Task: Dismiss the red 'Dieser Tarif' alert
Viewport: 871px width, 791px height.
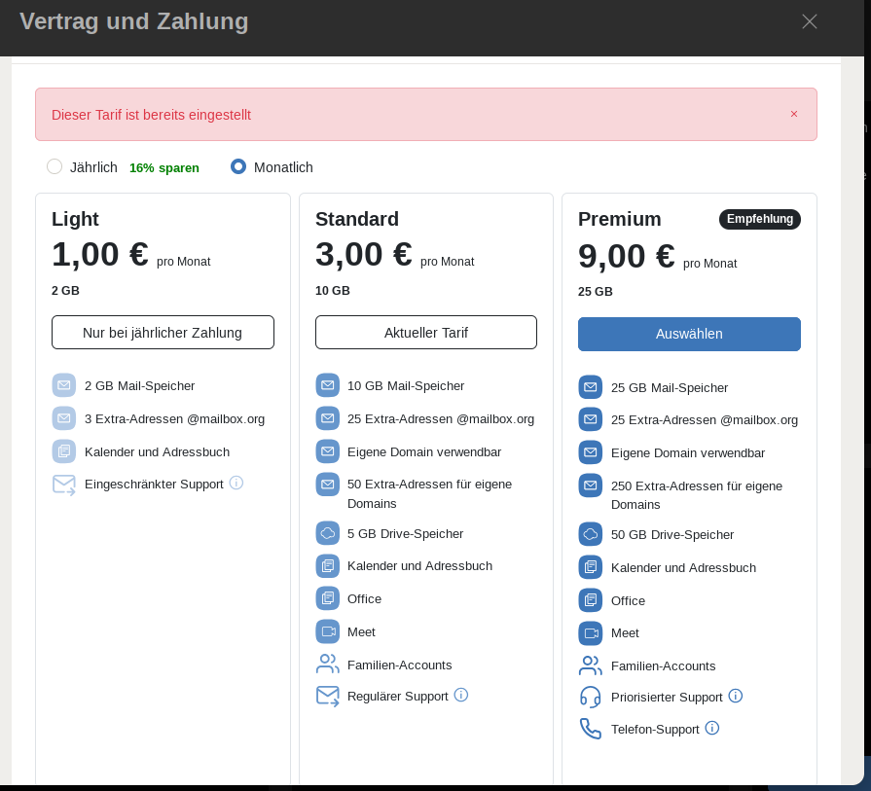Action: (794, 114)
